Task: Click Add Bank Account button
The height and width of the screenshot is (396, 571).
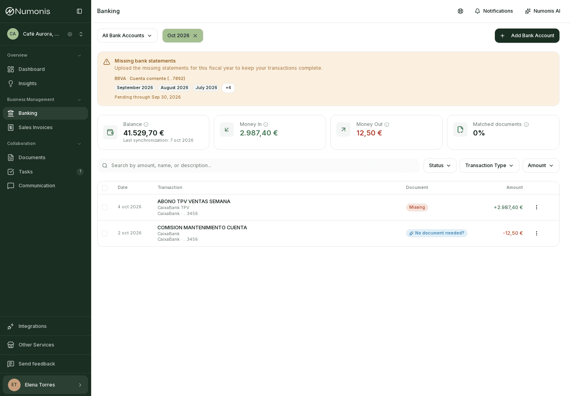Action: coord(527,36)
